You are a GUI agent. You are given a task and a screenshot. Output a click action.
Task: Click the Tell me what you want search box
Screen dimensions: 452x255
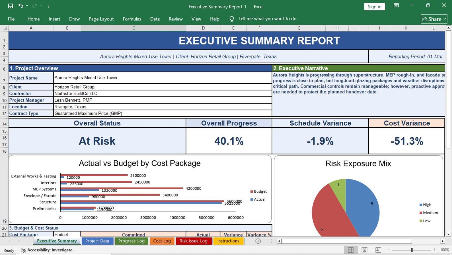267,19
